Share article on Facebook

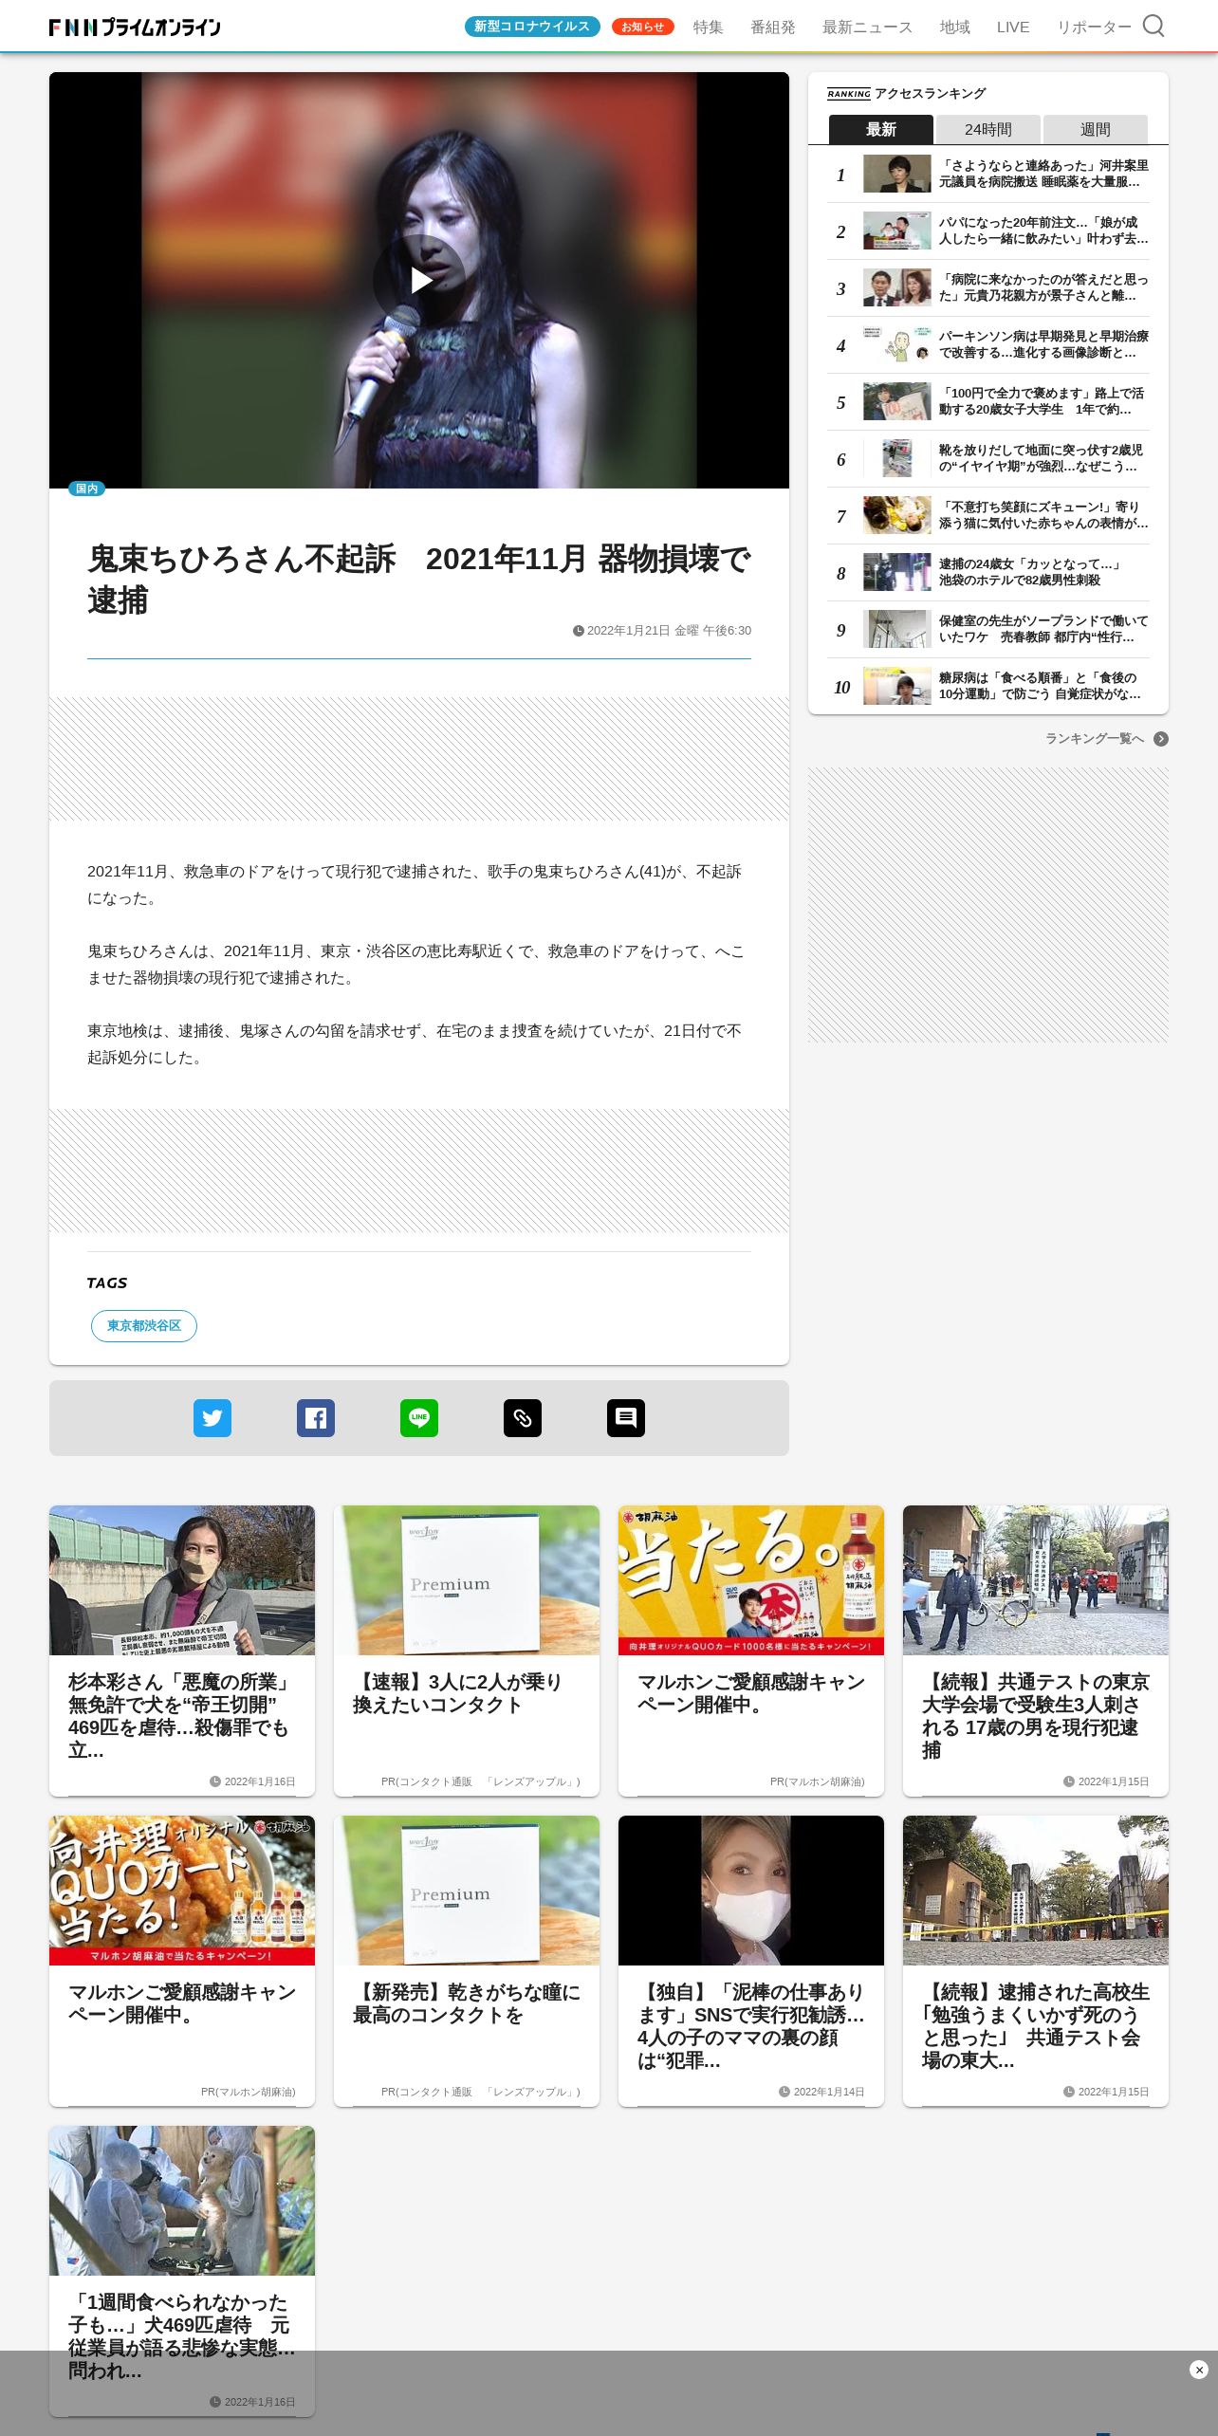pyautogui.click(x=316, y=1418)
